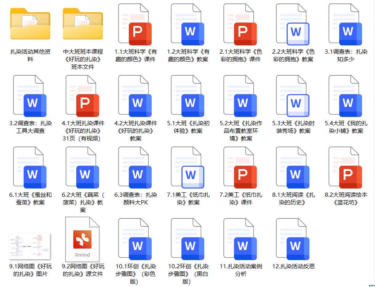Select 8.1大班阅读《扎染的历史》 Word document
This screenshot has height=287, width=375.
[293, 168]
